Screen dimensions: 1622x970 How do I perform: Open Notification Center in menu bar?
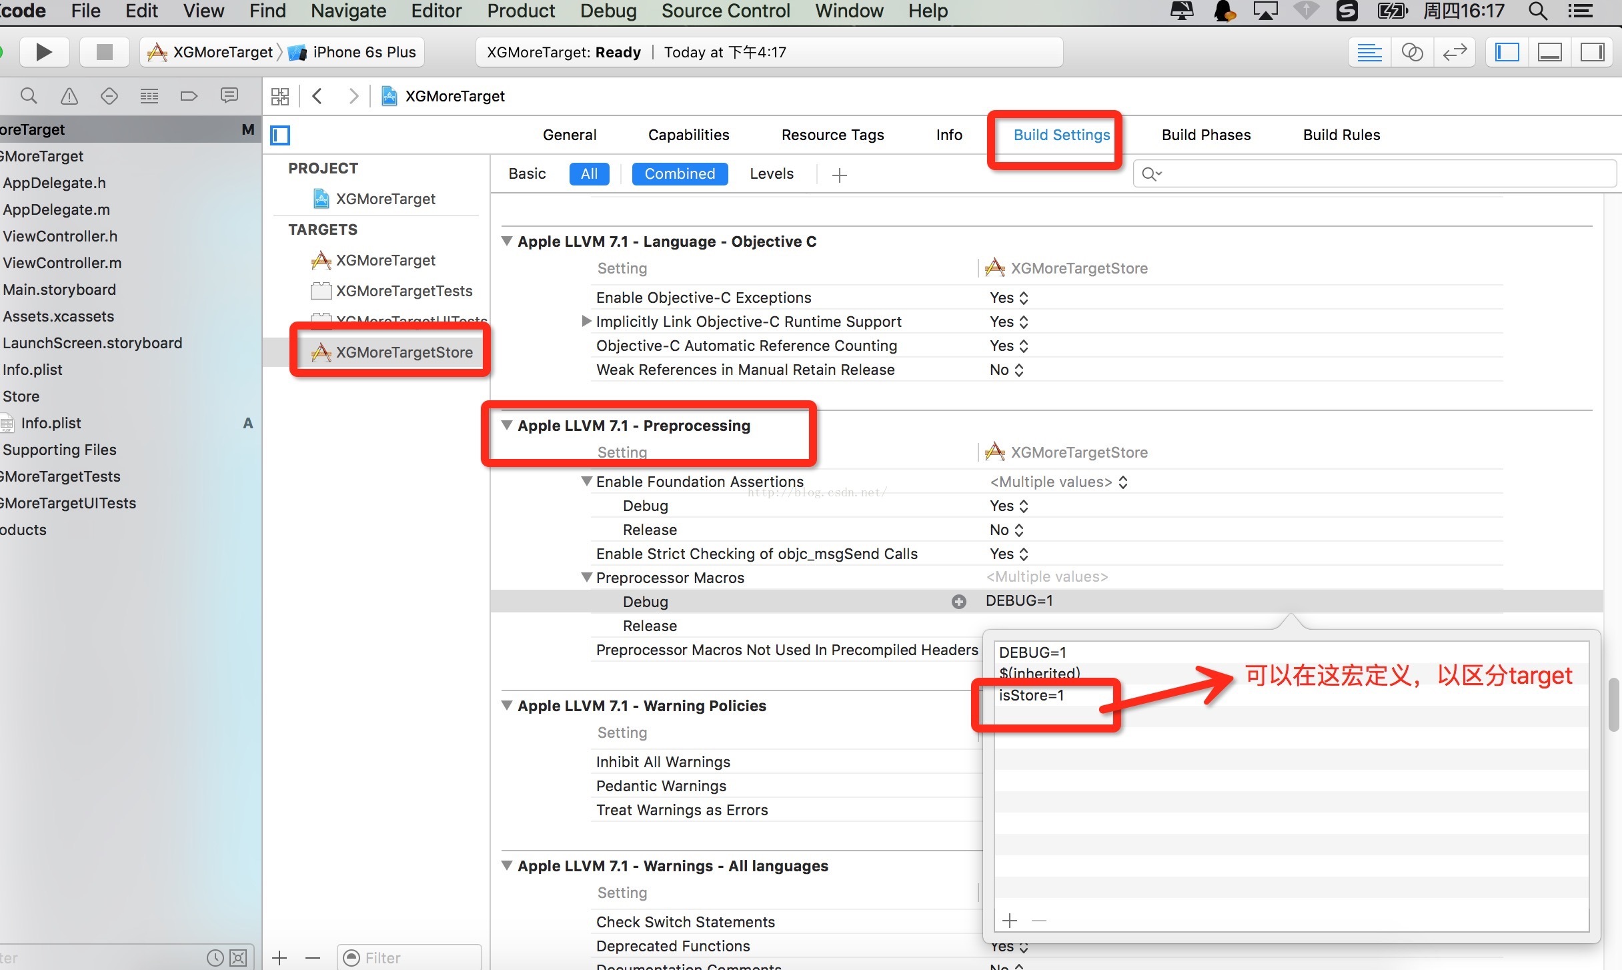[1581, 11]
